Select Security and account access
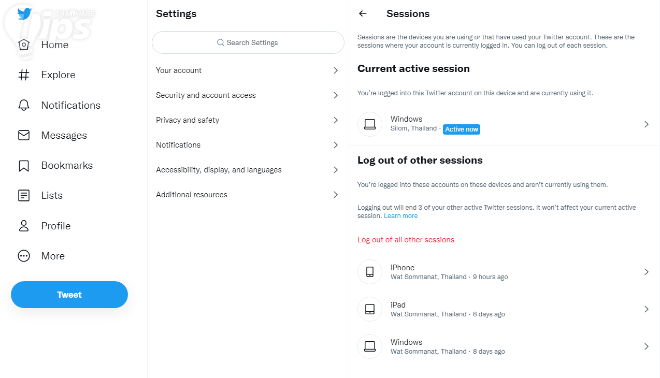Image resolution: width=660 pixels, height=378 pixels. [206, 95]
